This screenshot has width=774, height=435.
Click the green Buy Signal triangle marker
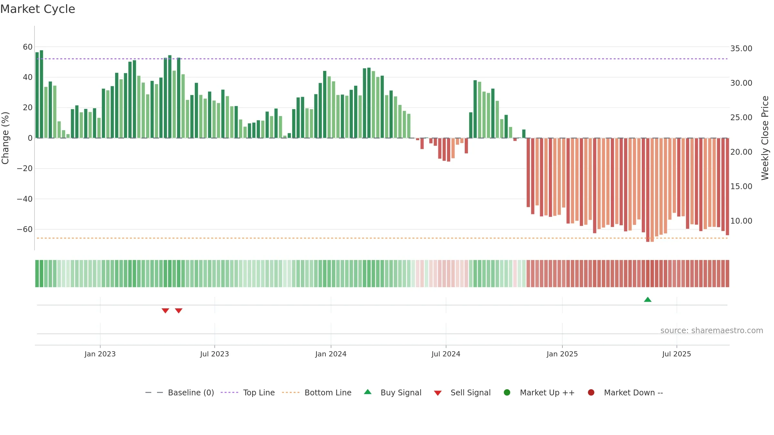point(648,300)
